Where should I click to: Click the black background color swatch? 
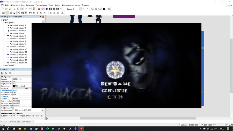[14, 86]
